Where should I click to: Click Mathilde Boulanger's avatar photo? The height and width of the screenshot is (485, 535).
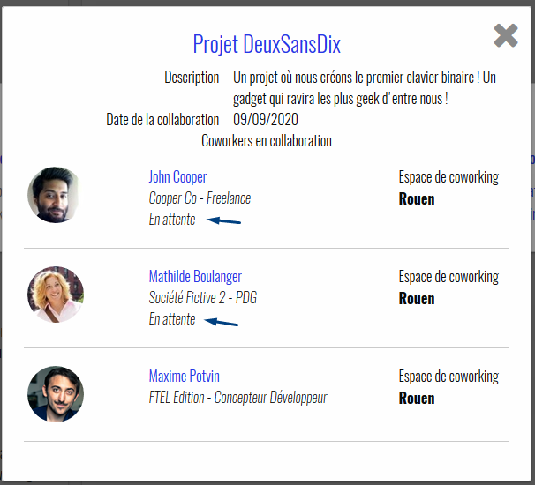(x=56, y=295)
